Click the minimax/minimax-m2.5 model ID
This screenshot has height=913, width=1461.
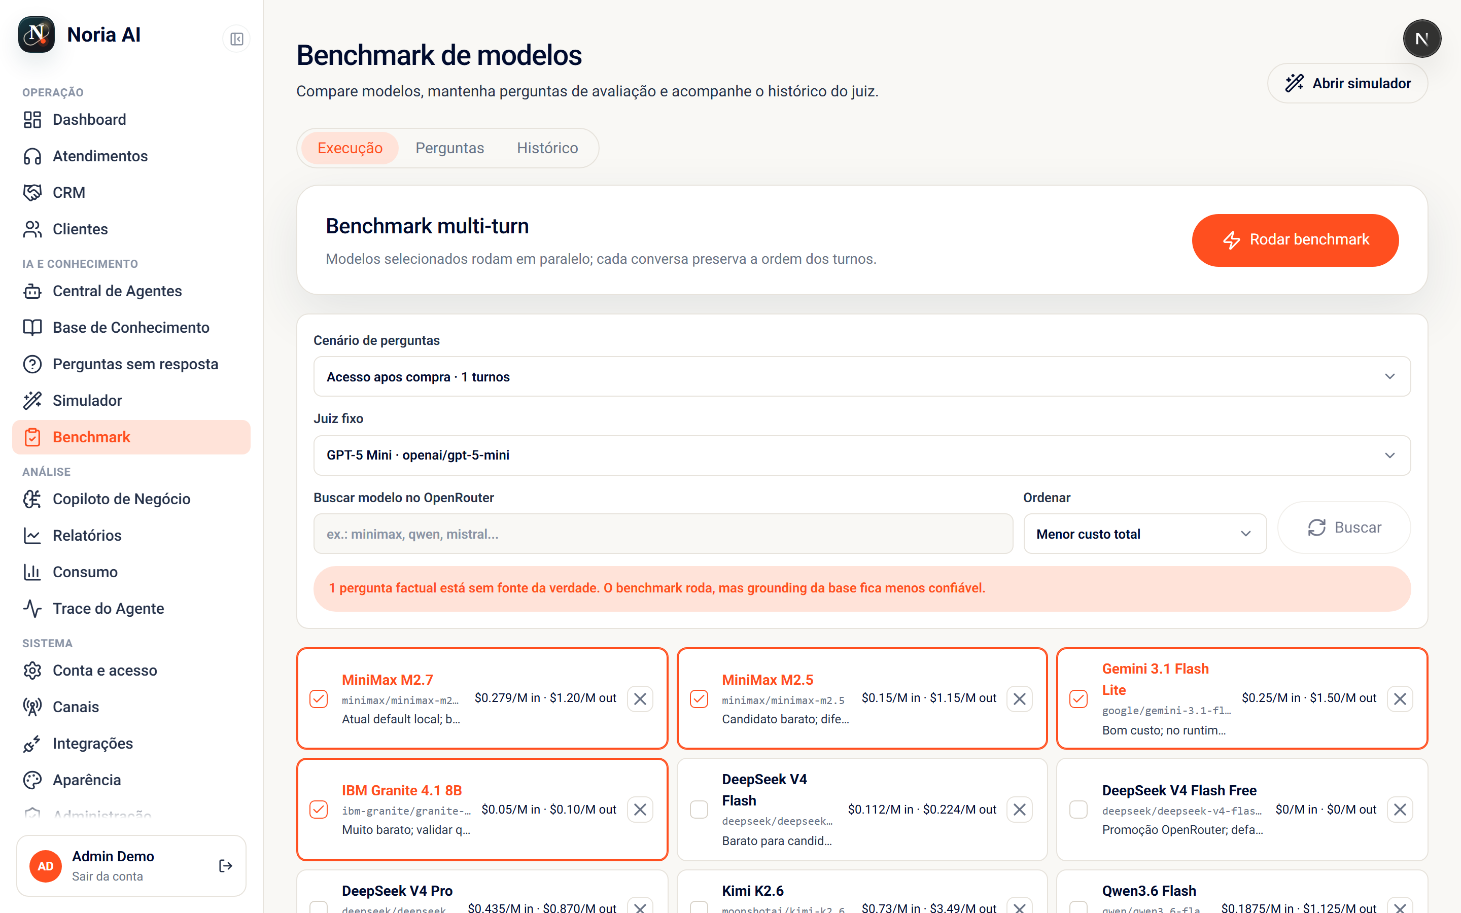pos(783,700)
